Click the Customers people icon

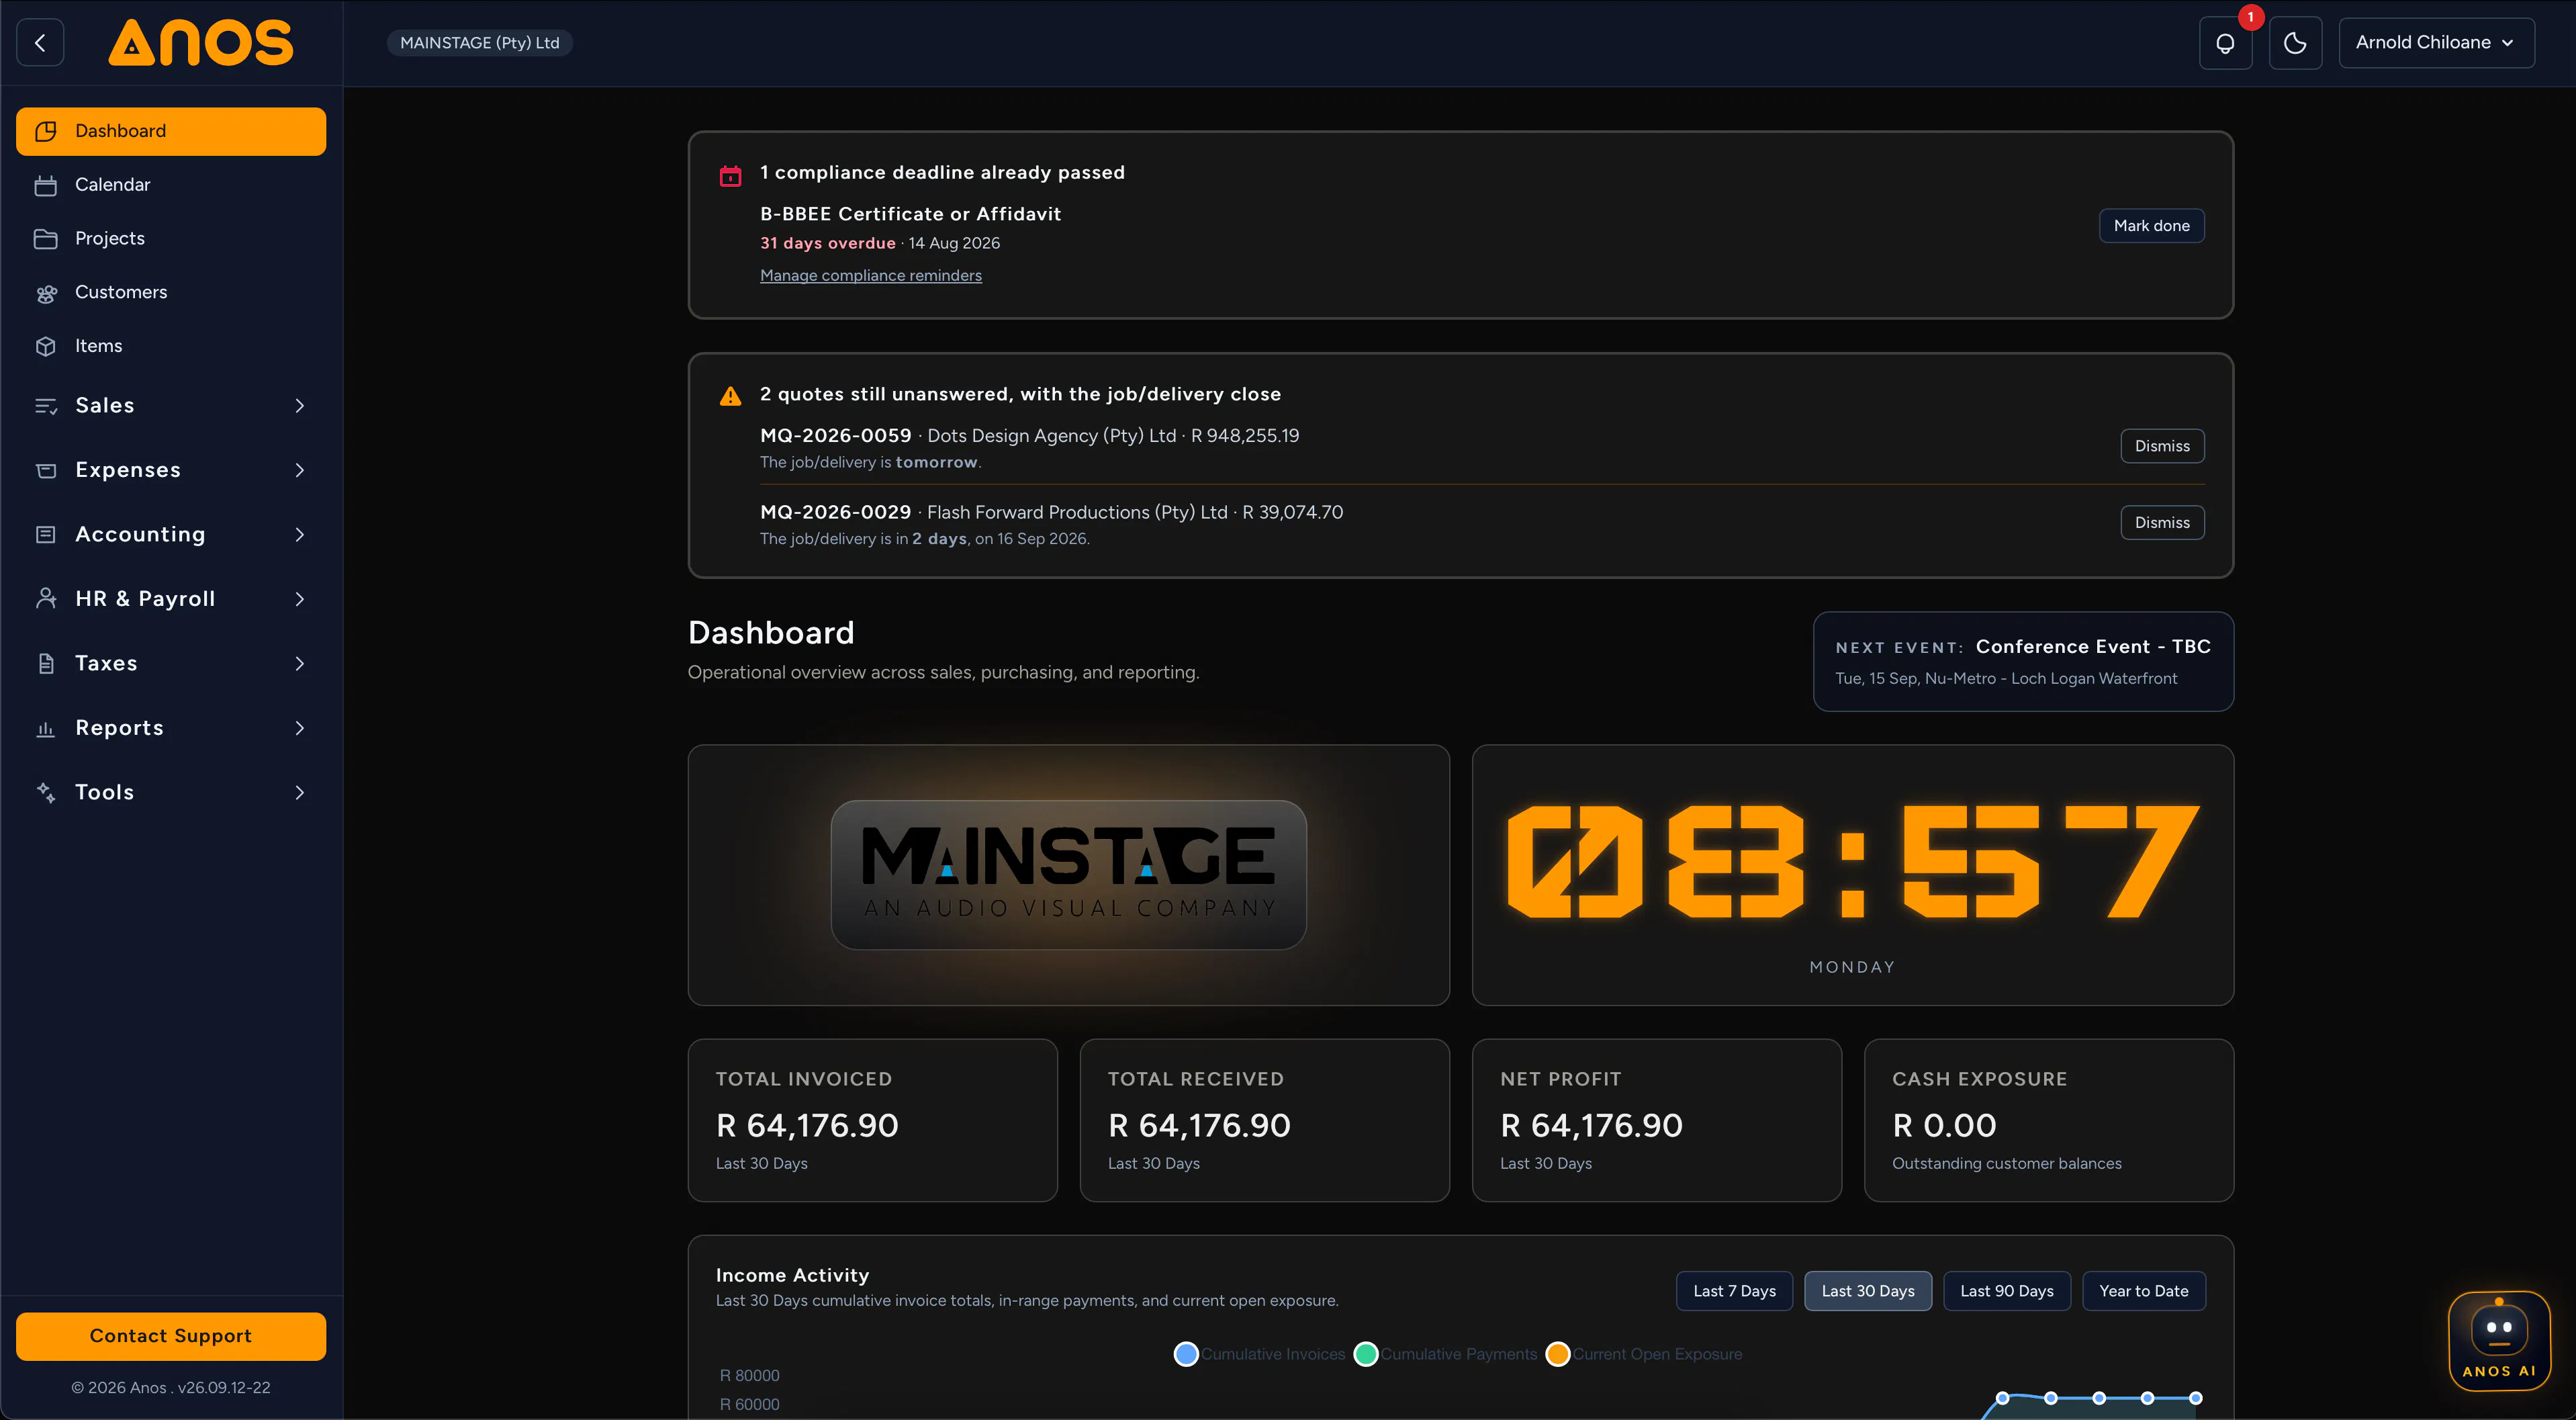point(46,293)
